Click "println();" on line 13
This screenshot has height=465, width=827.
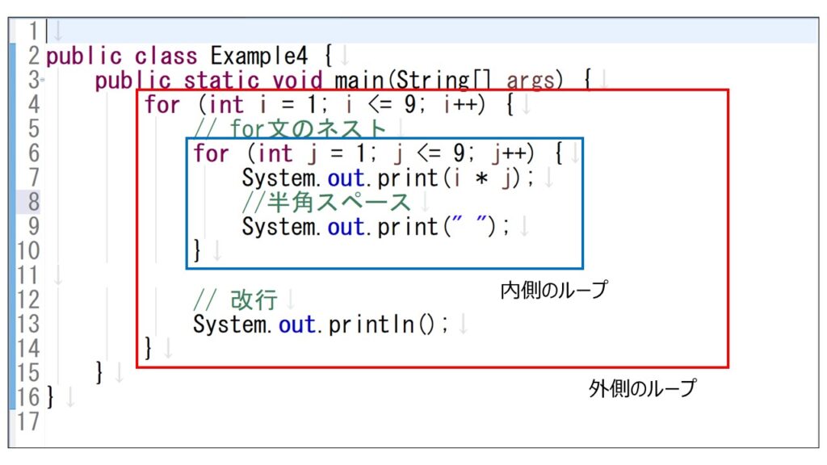[388, 325]
